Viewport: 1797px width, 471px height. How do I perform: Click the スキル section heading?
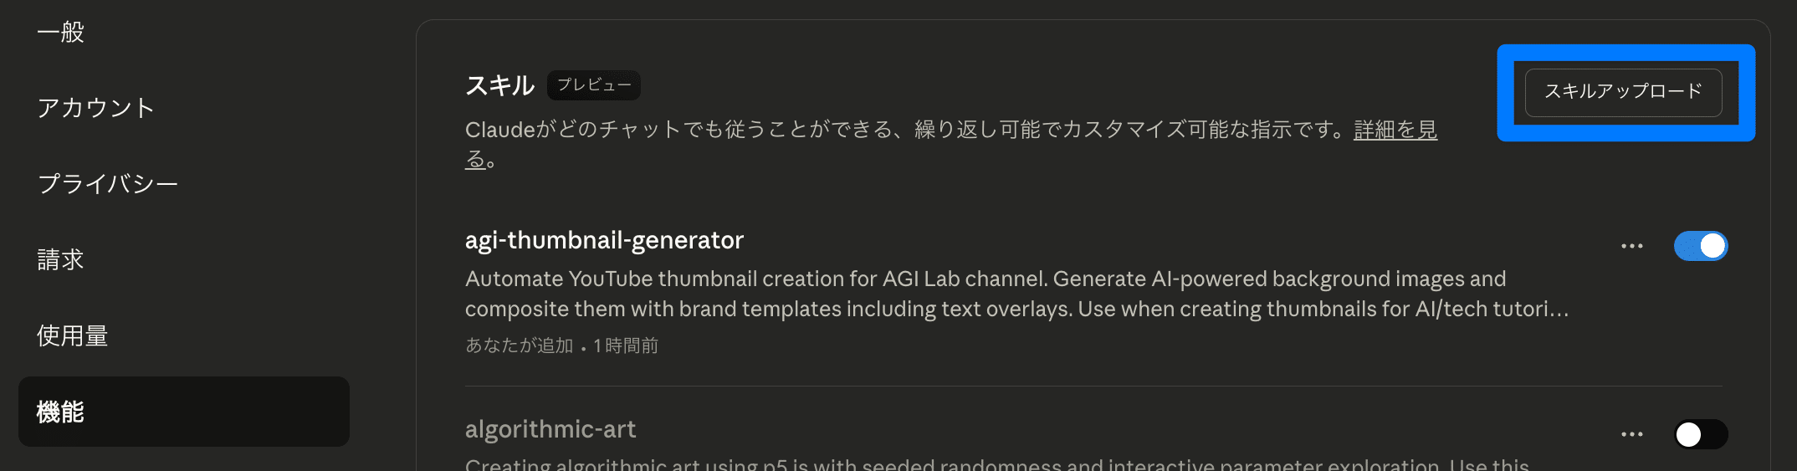499,85
